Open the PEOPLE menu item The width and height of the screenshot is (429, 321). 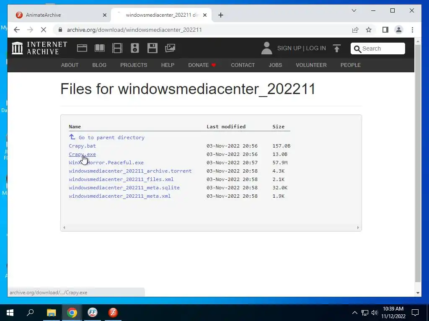pyautogui.click(x=351, y=65)
